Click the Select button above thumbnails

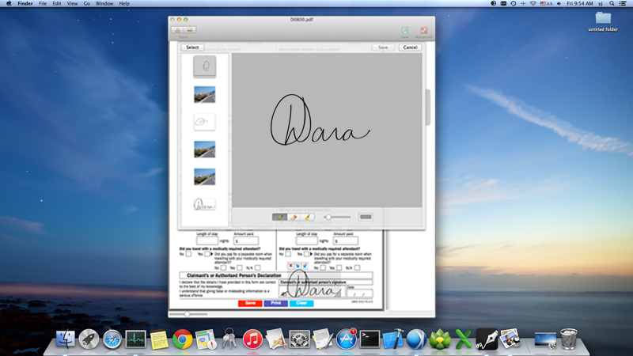click(x=192, y=47)
